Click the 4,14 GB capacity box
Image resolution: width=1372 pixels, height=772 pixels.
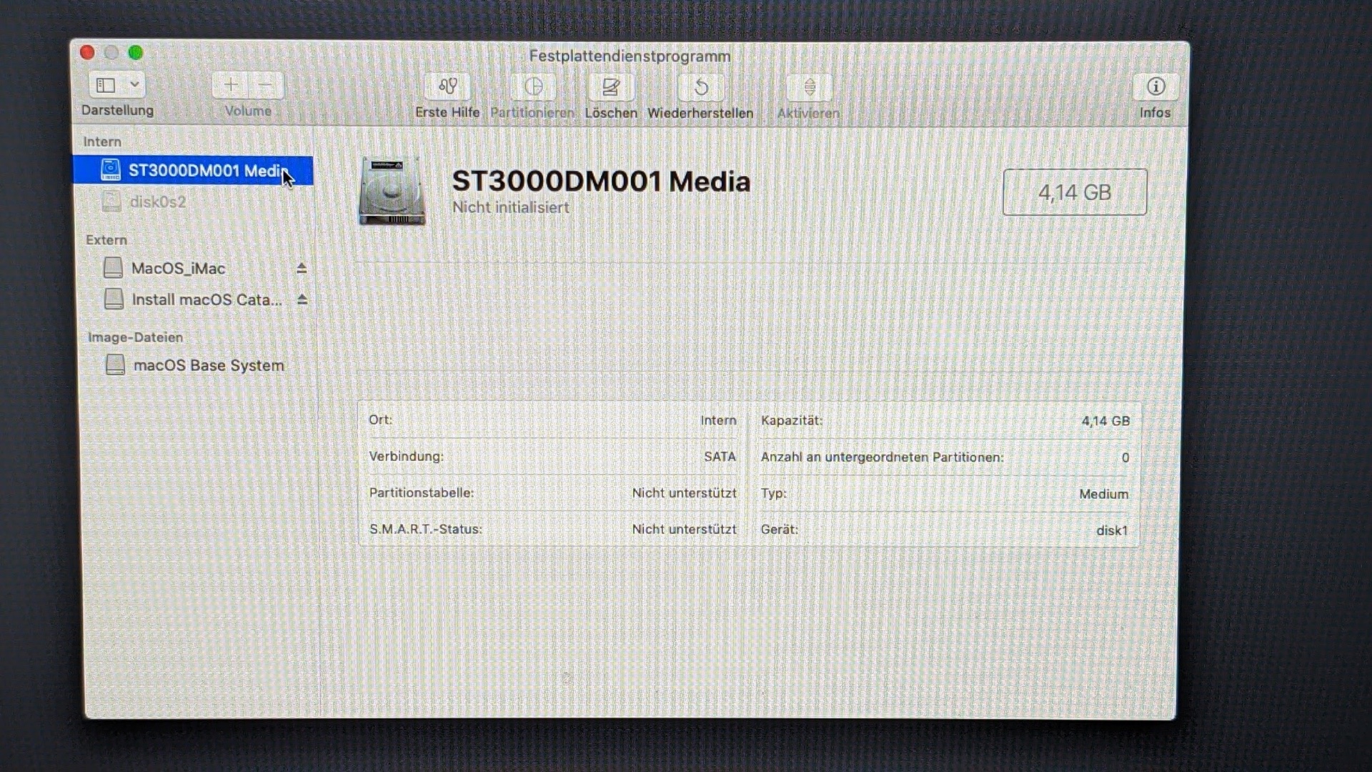1074,192
